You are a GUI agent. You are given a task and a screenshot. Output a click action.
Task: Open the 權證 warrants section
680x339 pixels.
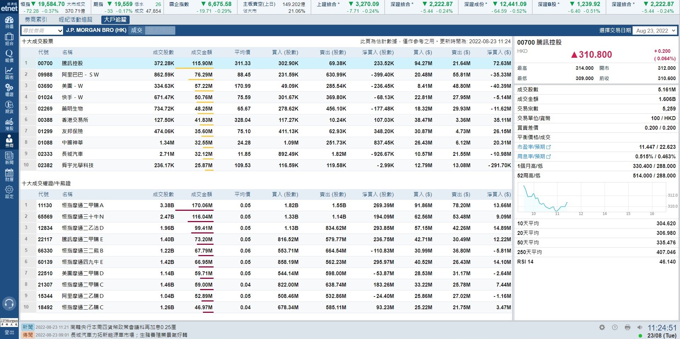[x=9, y=90]
